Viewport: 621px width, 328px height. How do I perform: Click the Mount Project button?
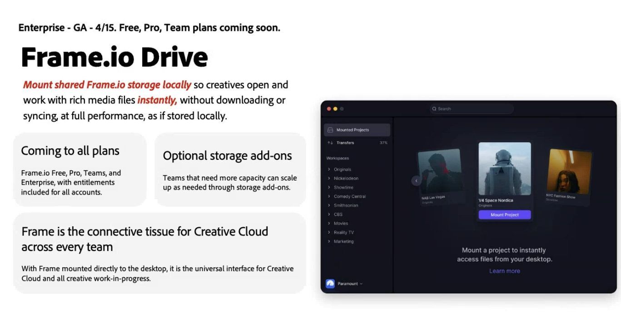point(504,214)
